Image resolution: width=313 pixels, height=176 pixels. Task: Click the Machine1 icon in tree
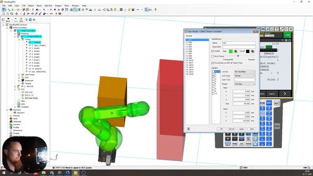point(15,113)
